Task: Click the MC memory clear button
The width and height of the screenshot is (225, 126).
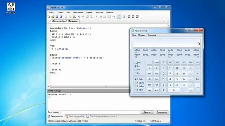Action: coord(170,62)
